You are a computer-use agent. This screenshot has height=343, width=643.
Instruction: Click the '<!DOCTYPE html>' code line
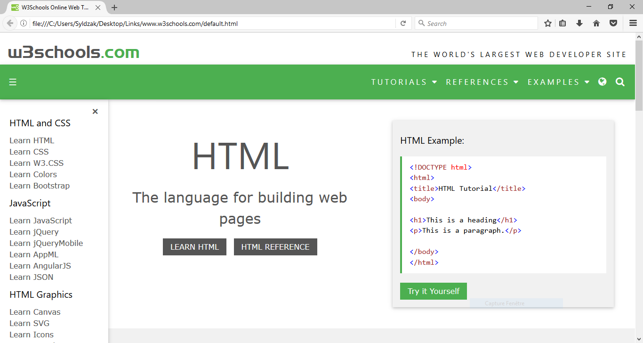click(x=441, y=167)
